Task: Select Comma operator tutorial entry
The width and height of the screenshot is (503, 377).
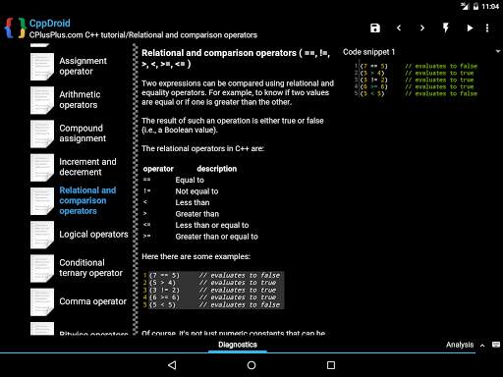Action: pyautogui.click(x=92, y=301)
